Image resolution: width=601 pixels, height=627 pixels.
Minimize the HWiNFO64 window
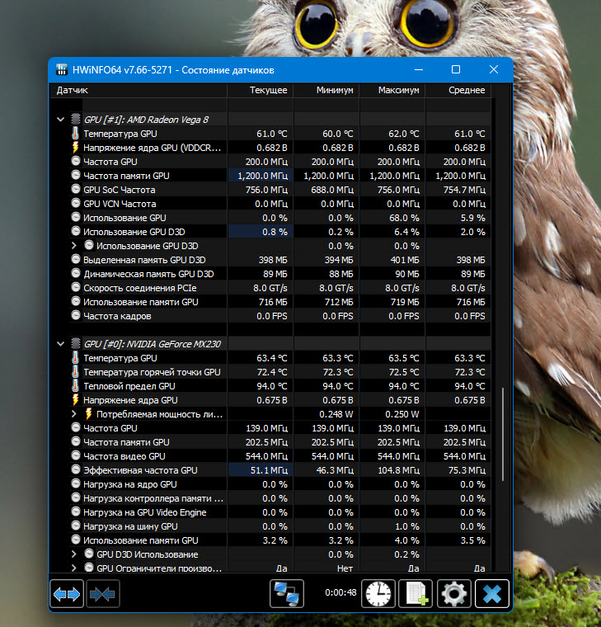coord(418,69)
